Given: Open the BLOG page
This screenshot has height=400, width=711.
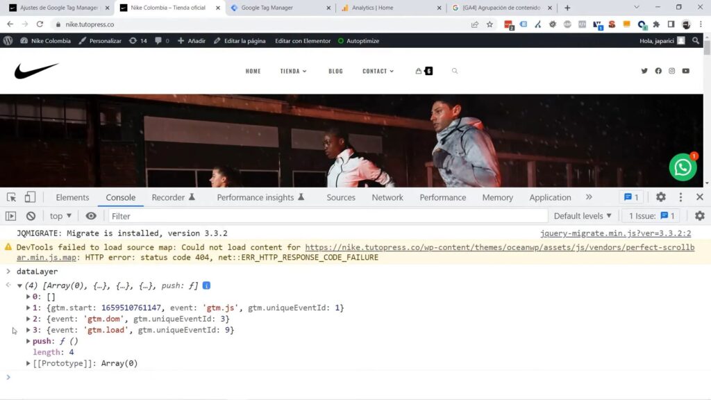Looking at the screenshot, I should pos(335,72).
